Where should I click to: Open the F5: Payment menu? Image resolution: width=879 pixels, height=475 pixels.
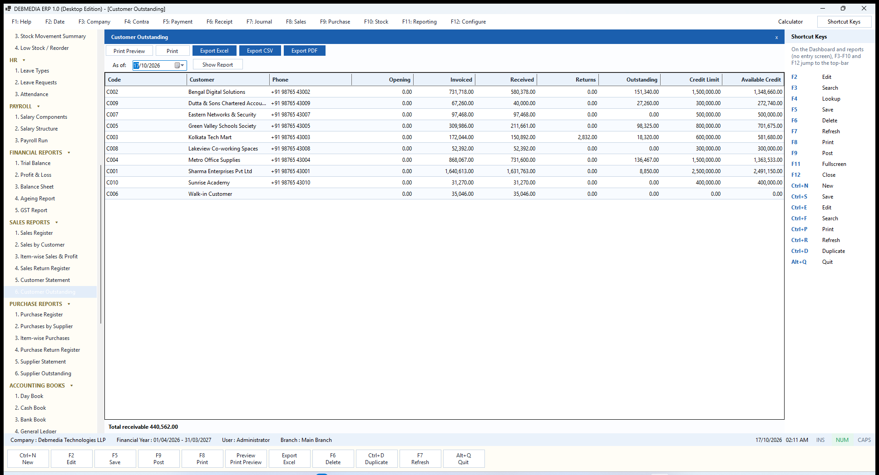[x=178, y=22]
